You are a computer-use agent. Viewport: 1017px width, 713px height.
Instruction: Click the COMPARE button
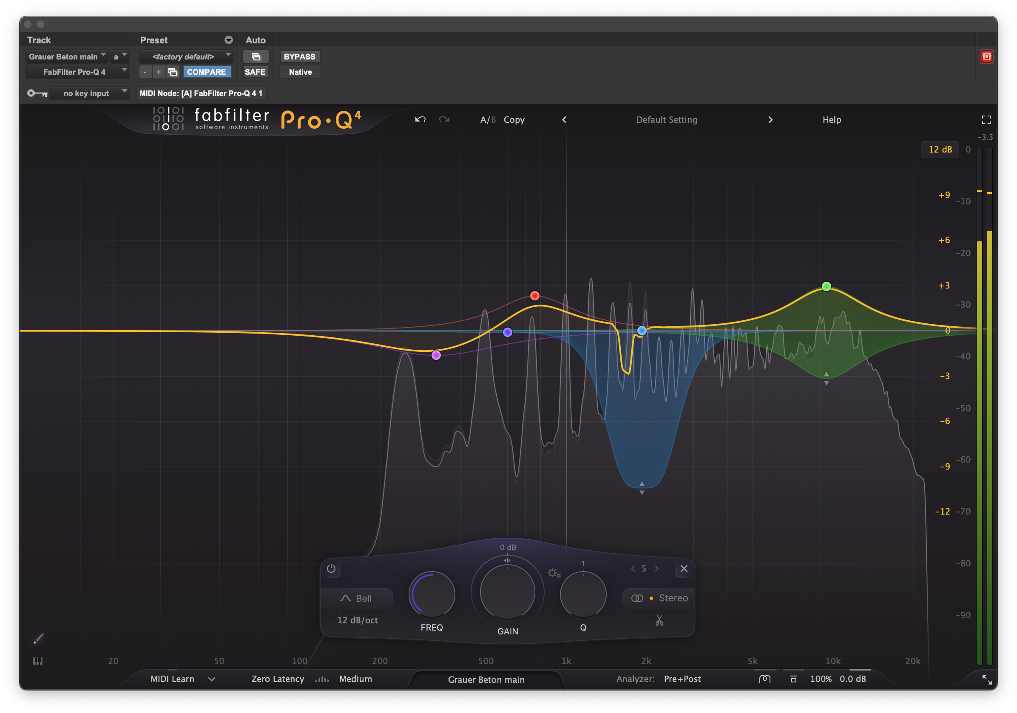coord(207,72)
